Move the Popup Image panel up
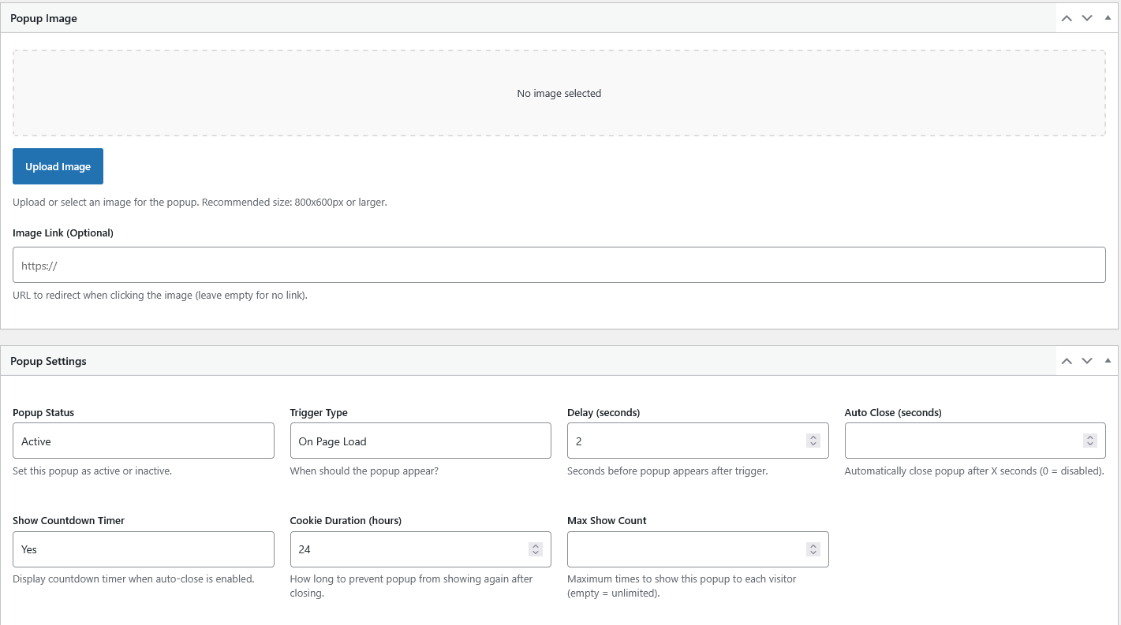 tap(1067, 18)
